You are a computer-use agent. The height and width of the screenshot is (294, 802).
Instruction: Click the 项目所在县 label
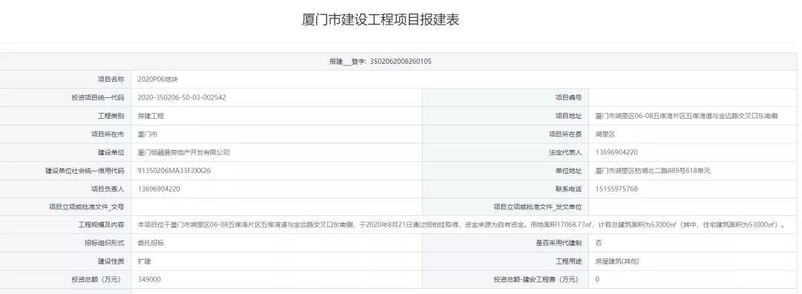[565, 134]
